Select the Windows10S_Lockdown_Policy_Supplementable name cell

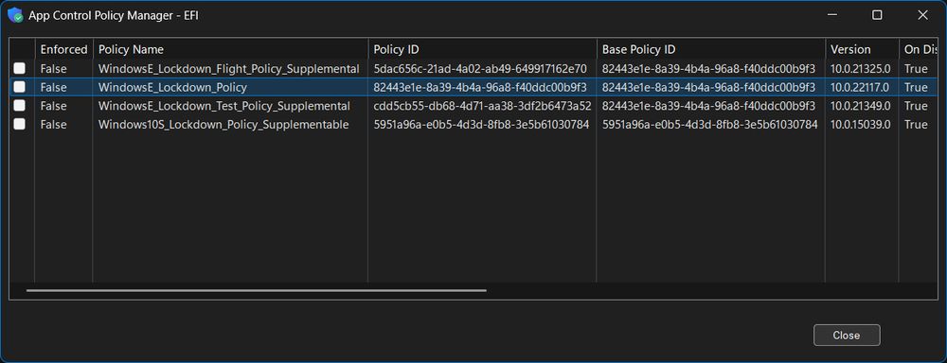pos(223,125)
